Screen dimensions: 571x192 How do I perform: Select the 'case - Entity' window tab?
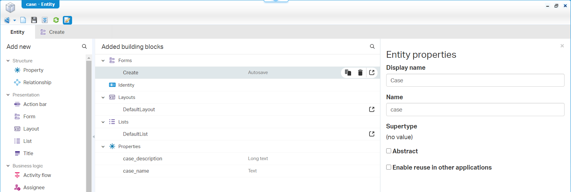coord(40,4)
